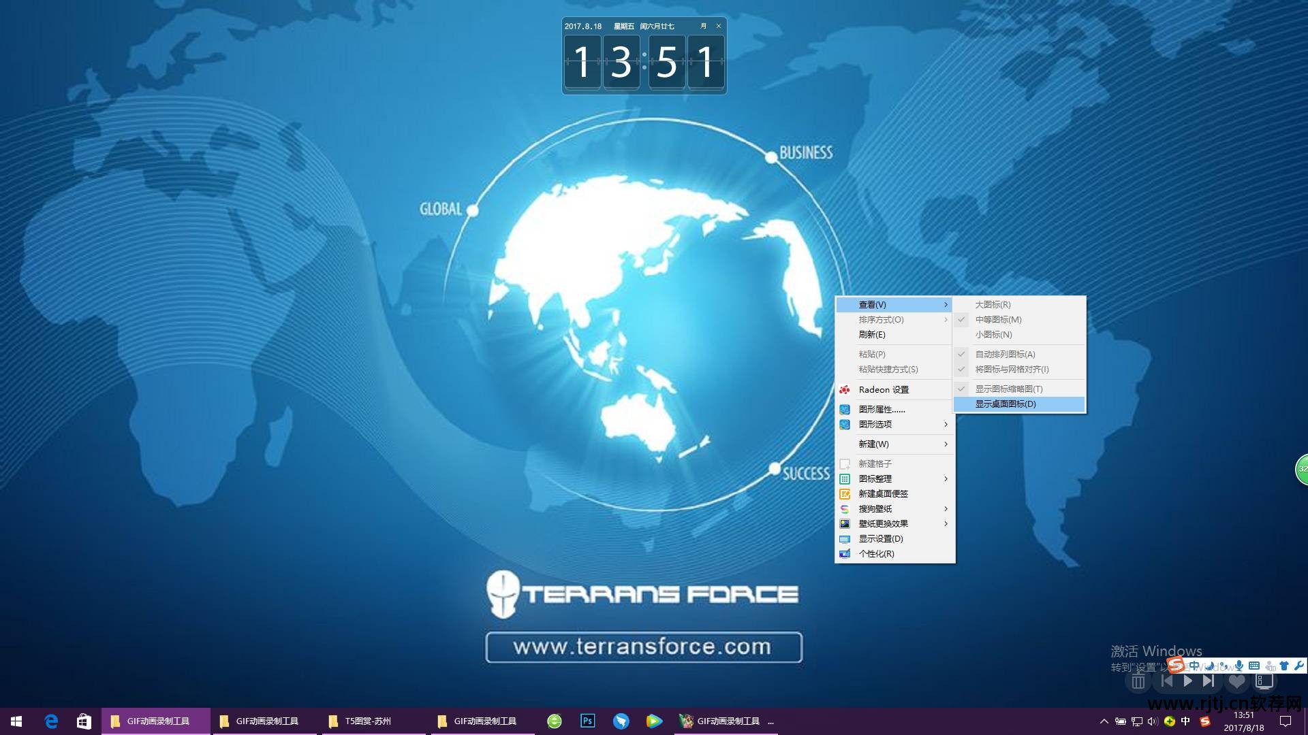
Task: Expand the 新建(W) new submenu
Action: (x=894, y=444)
